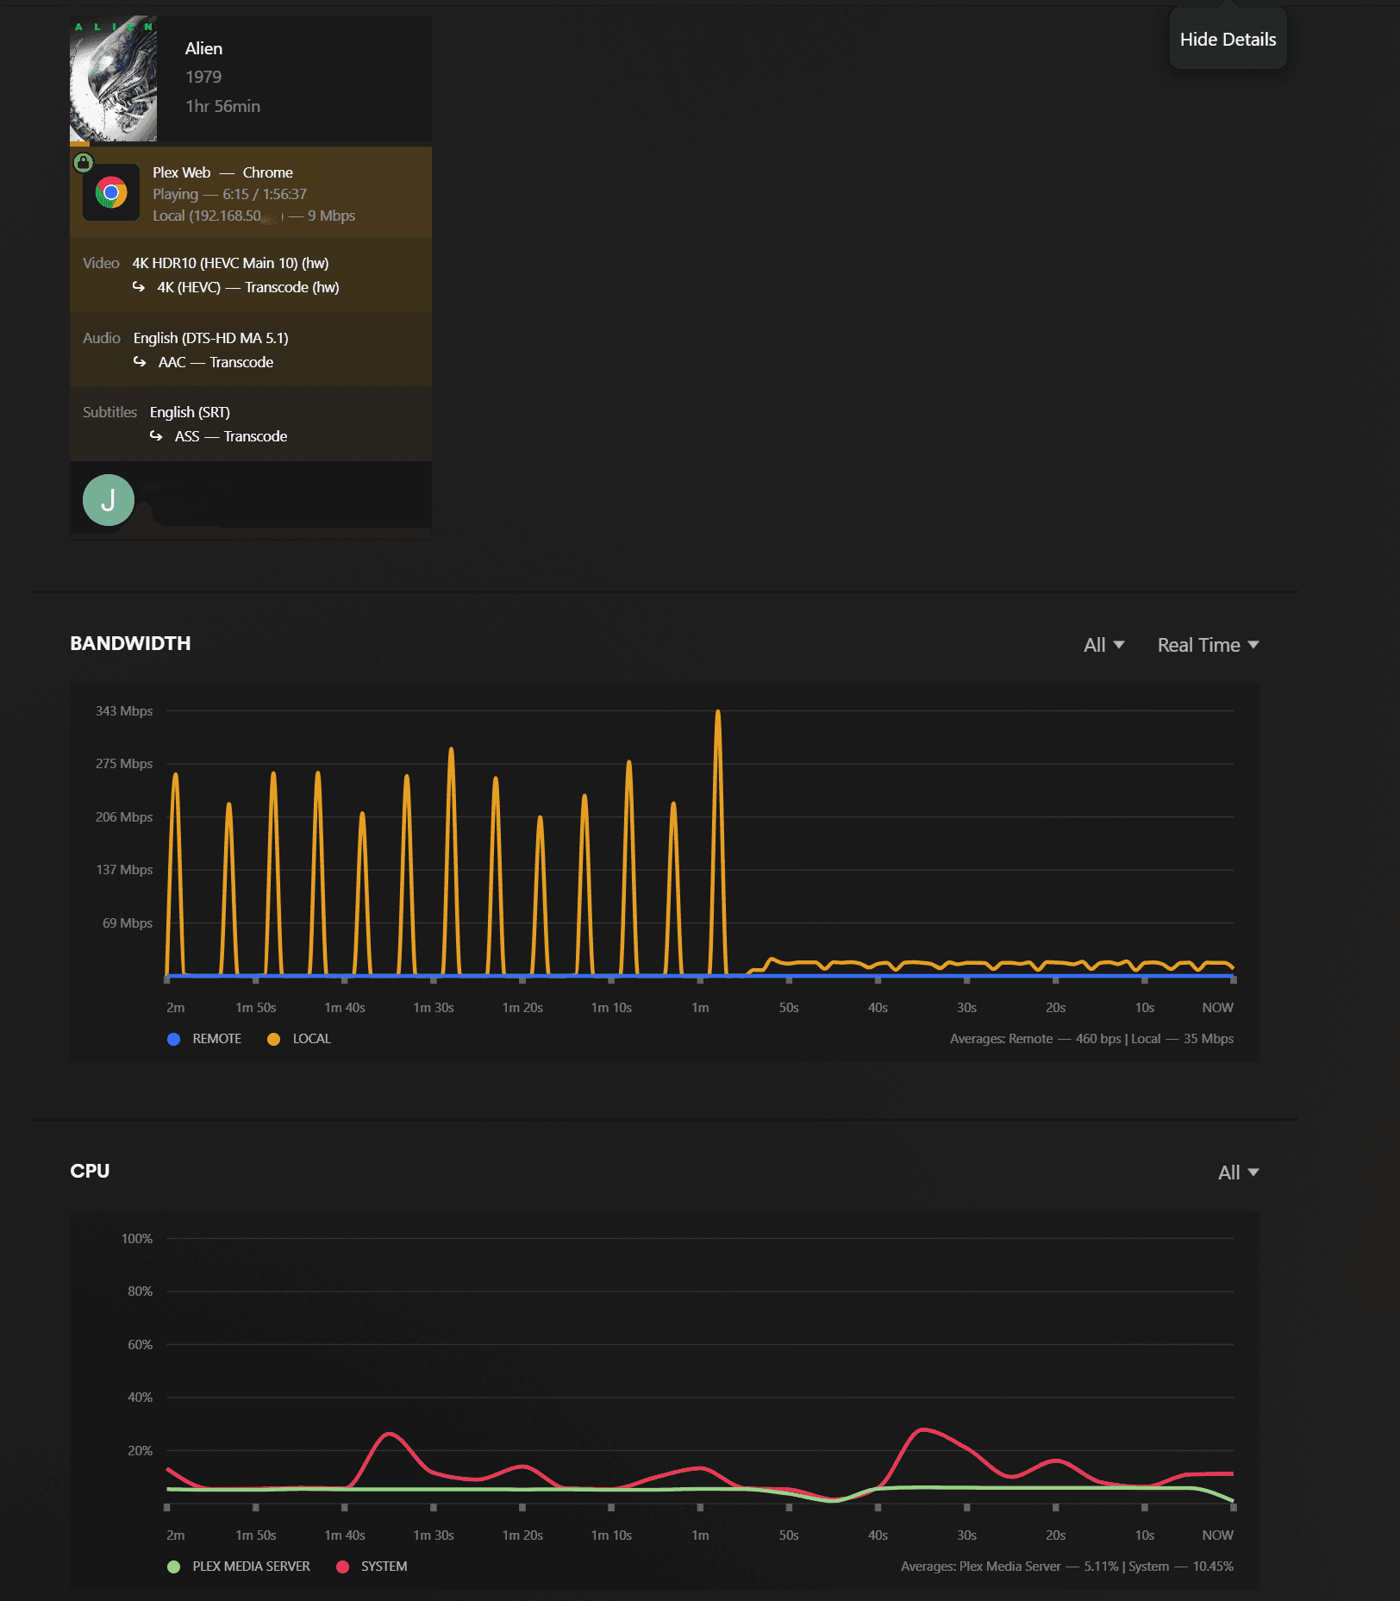1400x1601 pixels.
Task: Click the CPU averages summary text
Action: (x=1067, y=1567)
